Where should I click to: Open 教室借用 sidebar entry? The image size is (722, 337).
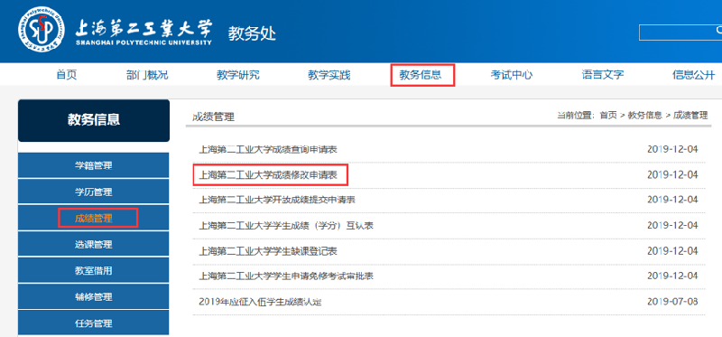(94, 271)
